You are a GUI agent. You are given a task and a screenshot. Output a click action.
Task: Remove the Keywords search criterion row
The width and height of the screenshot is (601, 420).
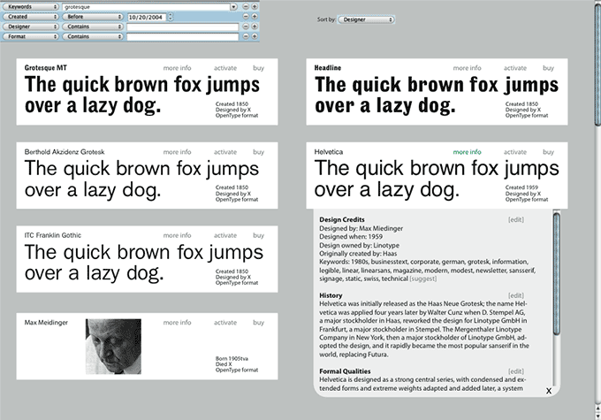pos(246,6)
